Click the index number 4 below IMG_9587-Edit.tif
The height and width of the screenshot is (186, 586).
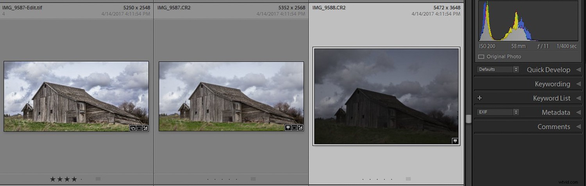[4, 14]
